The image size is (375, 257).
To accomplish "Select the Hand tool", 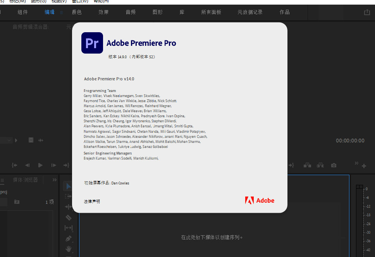I will click(69, 249).
